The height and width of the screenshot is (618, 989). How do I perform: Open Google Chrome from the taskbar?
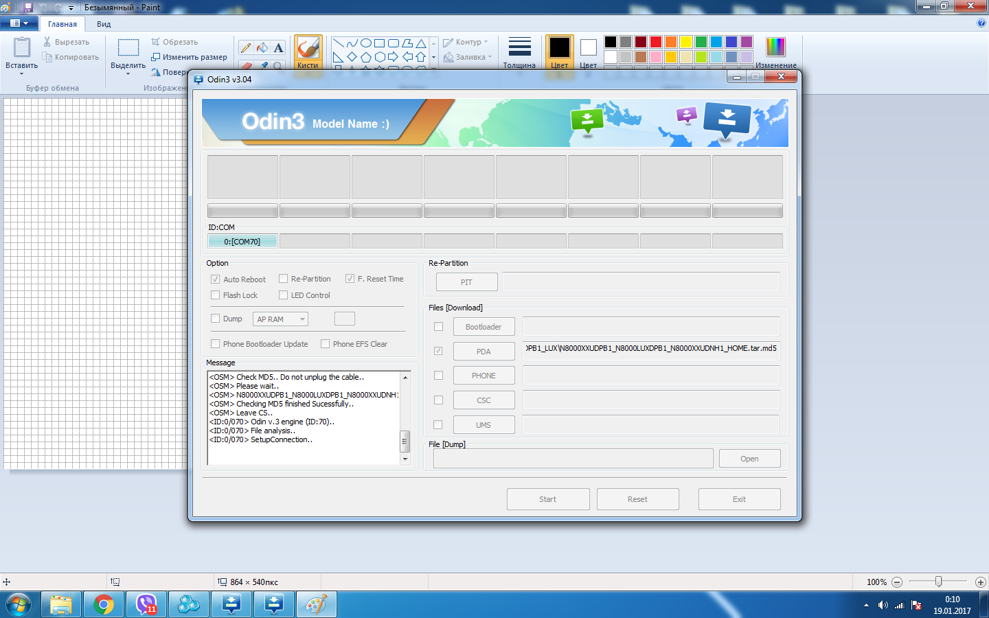(x=104, y=604)
